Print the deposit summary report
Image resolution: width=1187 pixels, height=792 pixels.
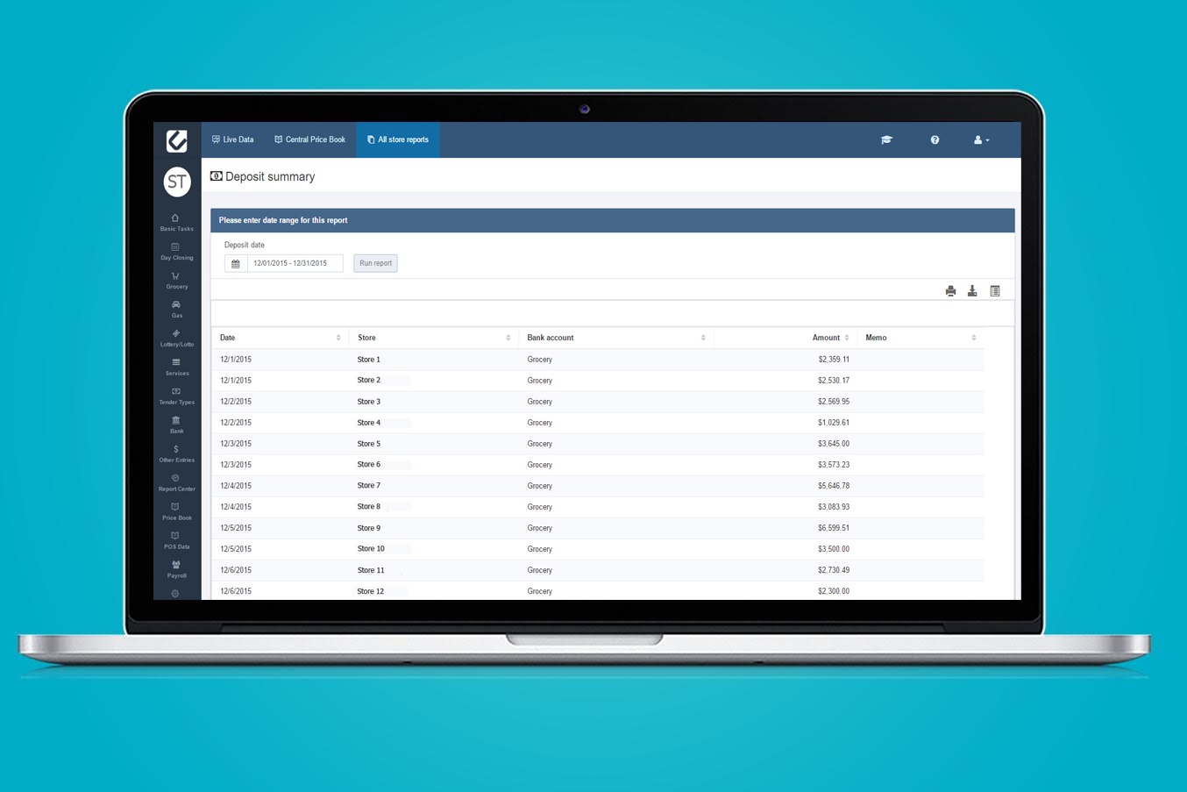click(x=950, y=291)
